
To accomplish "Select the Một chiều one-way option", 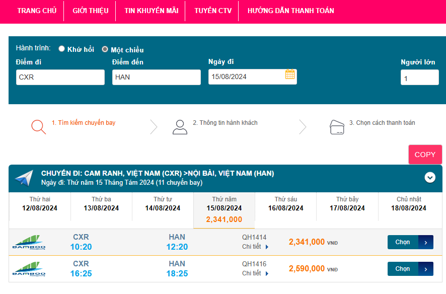I will pos(105,49).
